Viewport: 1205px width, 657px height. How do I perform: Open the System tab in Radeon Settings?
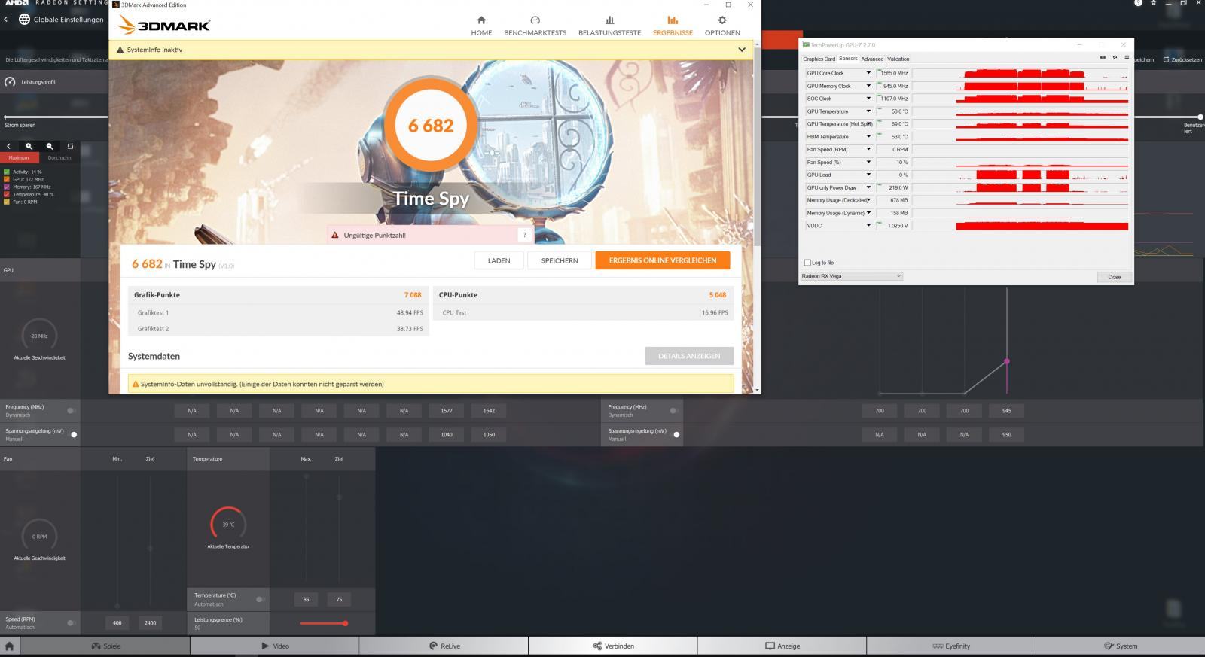[x=1120, y=646]
